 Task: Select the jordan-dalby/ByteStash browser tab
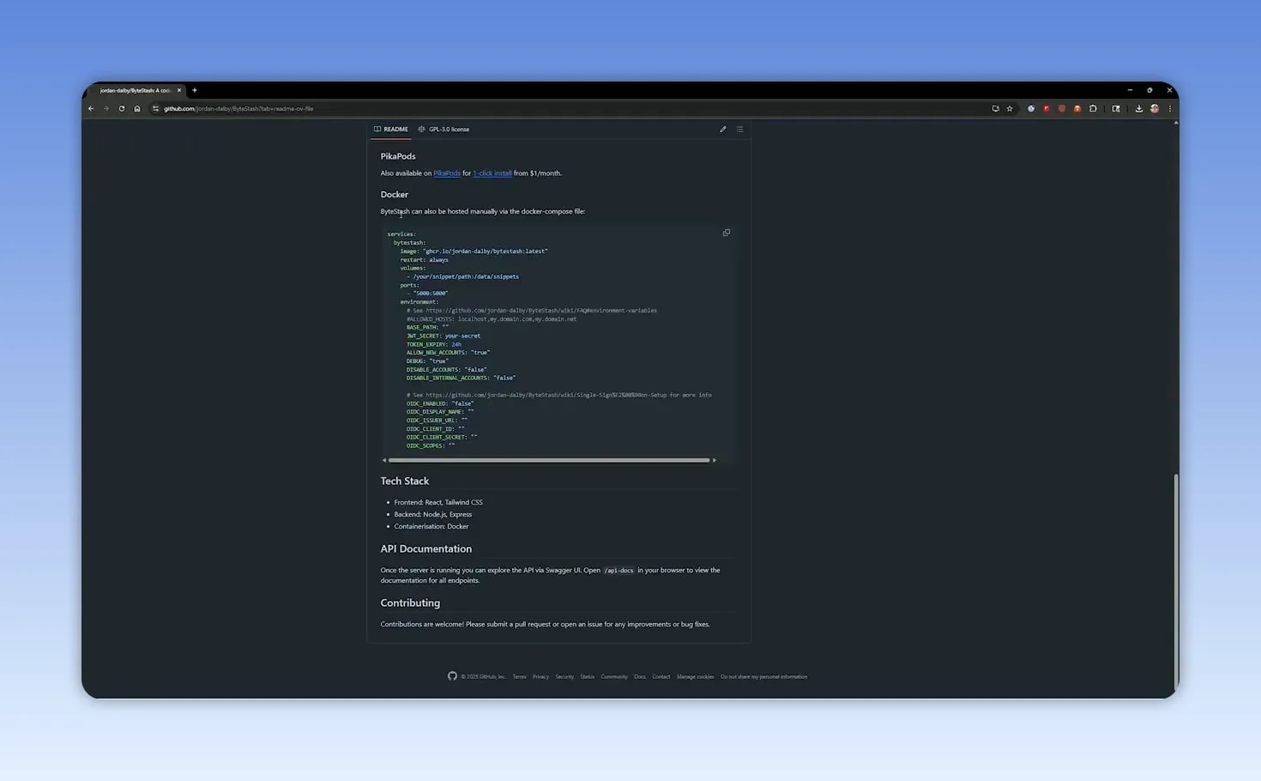click(x=137, y=90)
